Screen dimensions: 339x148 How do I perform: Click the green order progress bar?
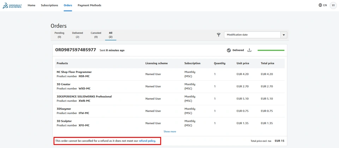(271, 50)
